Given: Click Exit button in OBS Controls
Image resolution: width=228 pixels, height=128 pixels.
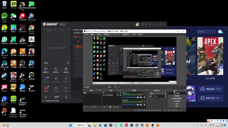Looking at the screenshot, I should pos(177,106).
